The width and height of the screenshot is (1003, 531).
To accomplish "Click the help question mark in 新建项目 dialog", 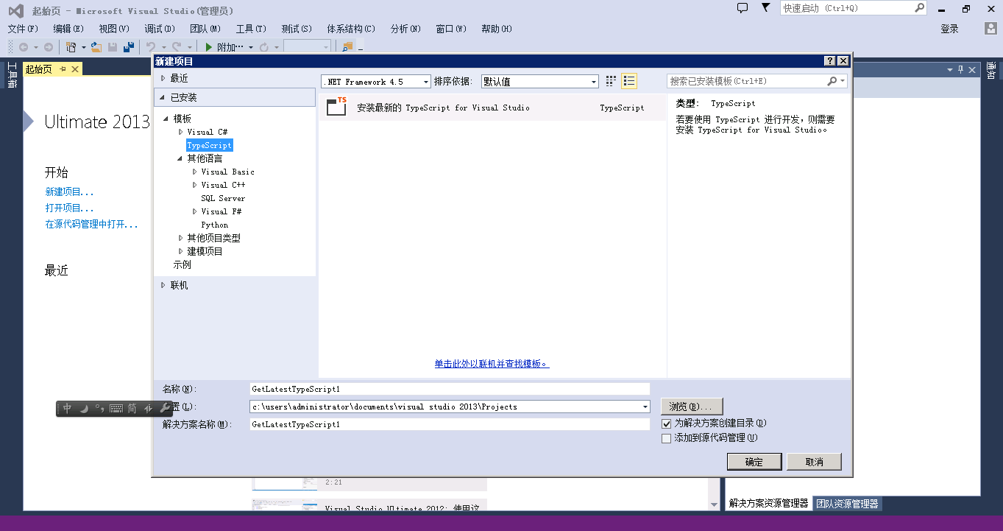I will 829,61.
